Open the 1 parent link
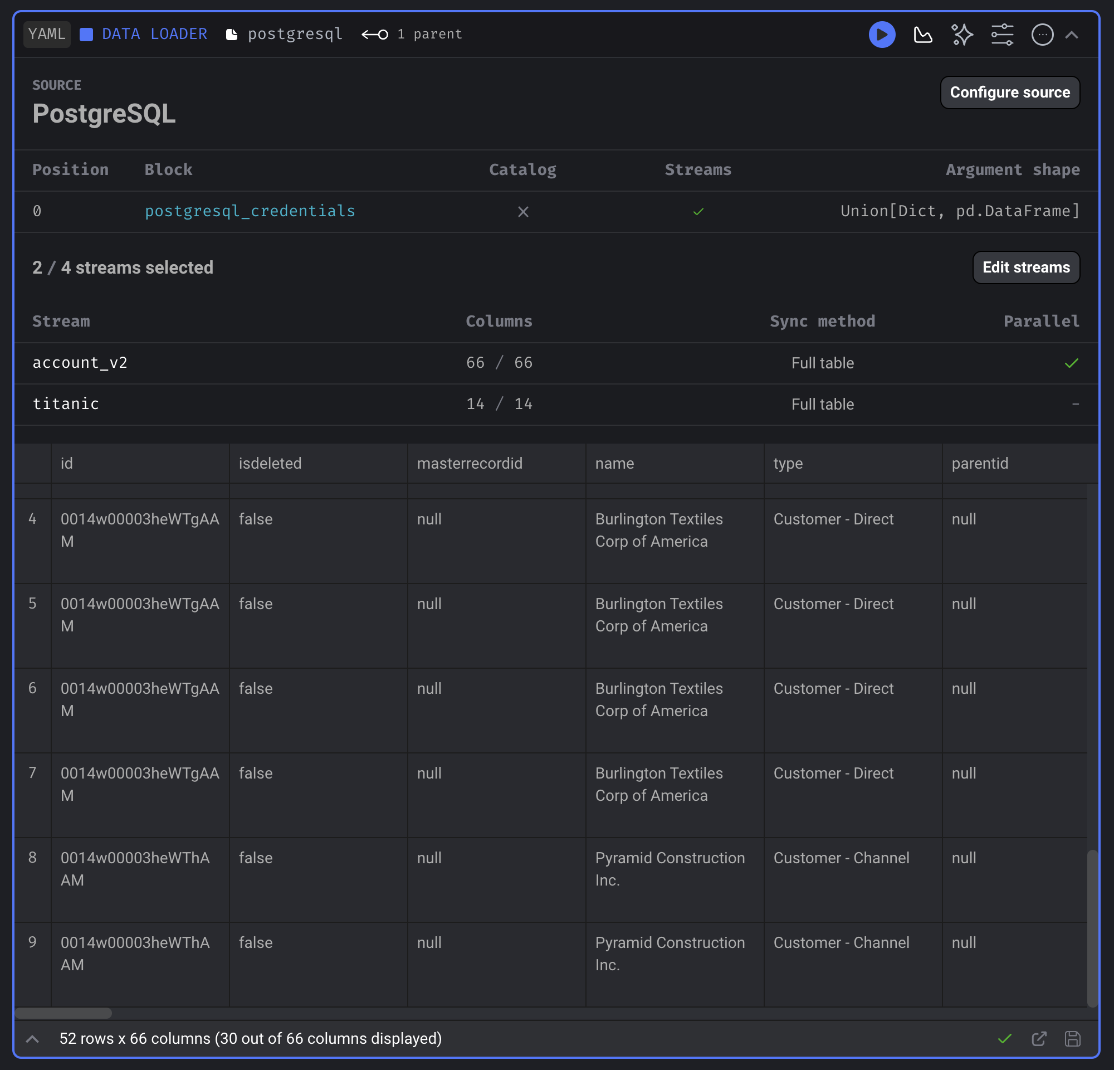This screenshot has height=1070, width=1114. coord(429,34)
